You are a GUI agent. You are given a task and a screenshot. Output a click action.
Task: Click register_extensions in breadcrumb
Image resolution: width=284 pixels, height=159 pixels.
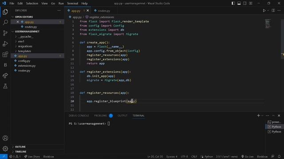102,17
